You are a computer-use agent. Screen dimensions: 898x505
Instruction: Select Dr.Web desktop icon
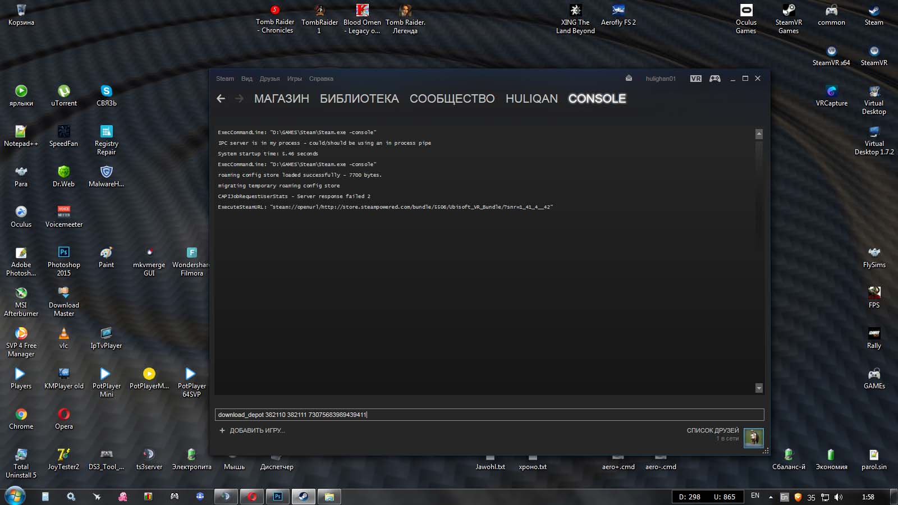63,176
